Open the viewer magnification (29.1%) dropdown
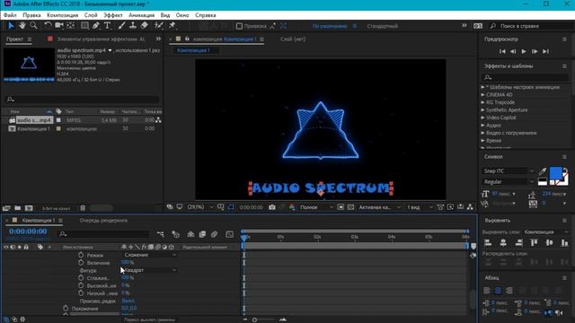Image resolution: width=575 pixels, height=323 pixels. [x=200, y=207]
